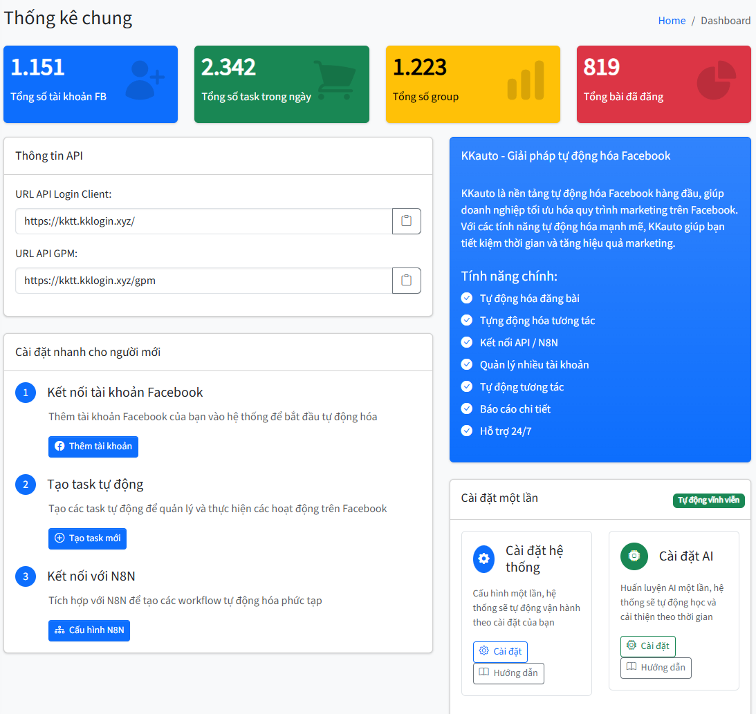Click the Thêm tài khoản button
The image size is (756, 714).
tap(93, 447)
